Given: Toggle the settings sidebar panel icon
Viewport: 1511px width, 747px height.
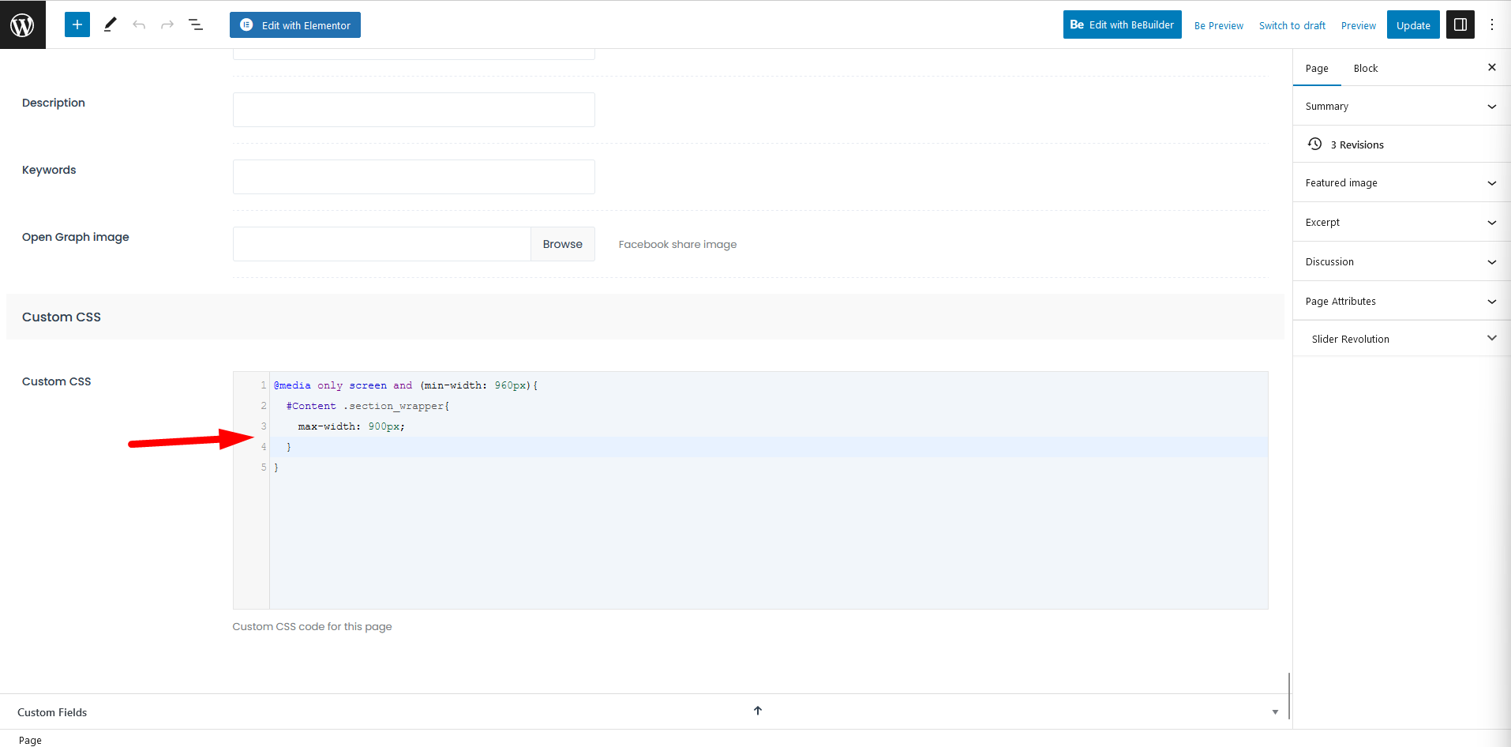Looking at the screenshot, I should click(x=1460, y=24).
